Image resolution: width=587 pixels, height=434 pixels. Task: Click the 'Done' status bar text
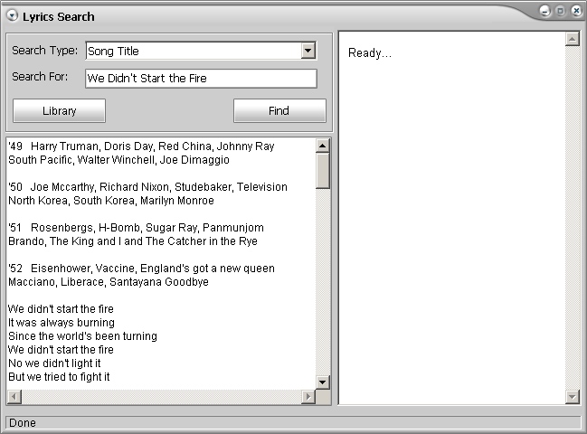[x=23, y=423]
